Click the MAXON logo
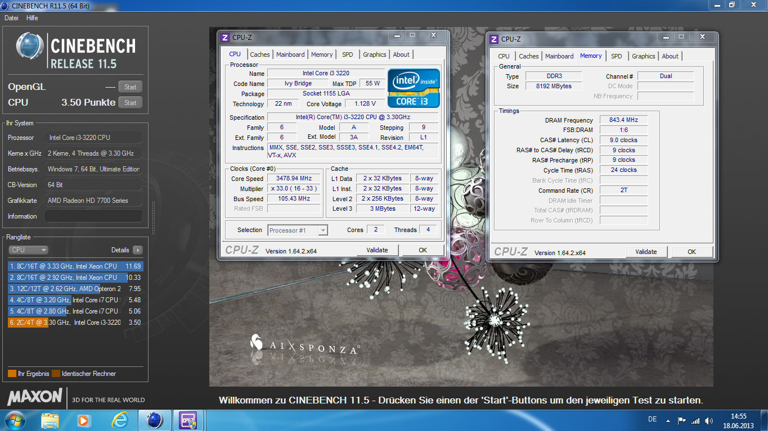This screenshot has height=431, width=768. pos(34,397)
